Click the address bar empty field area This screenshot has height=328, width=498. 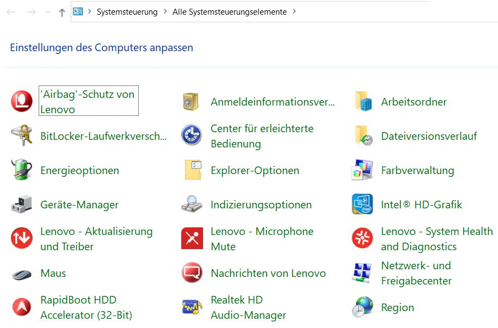coord(397,12)
